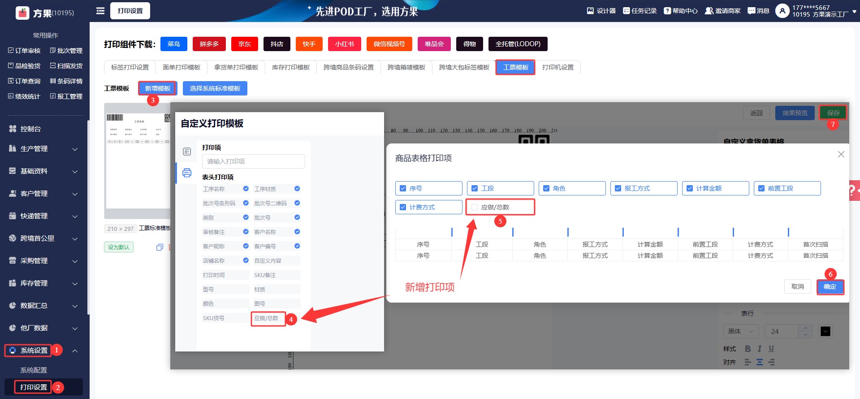This screenshot has height=399, width=860.
Task: Click the user avatar icon
Action: tap(782, 11)
